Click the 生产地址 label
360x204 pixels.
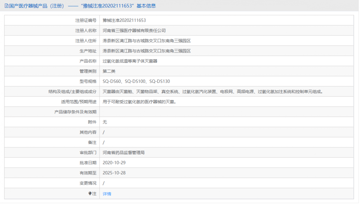pos(88,51)
